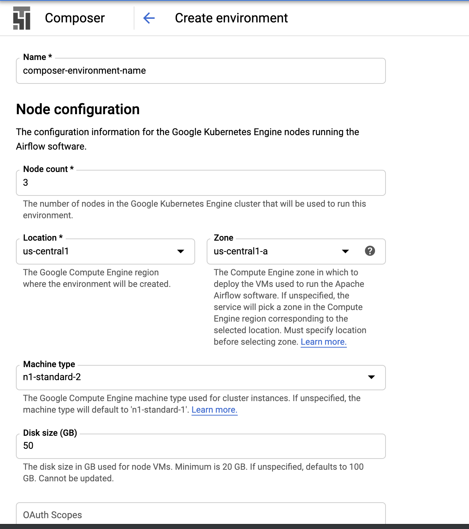469x529 pixels.
Task: Click the Composer product logo icon
Action: 22,18
